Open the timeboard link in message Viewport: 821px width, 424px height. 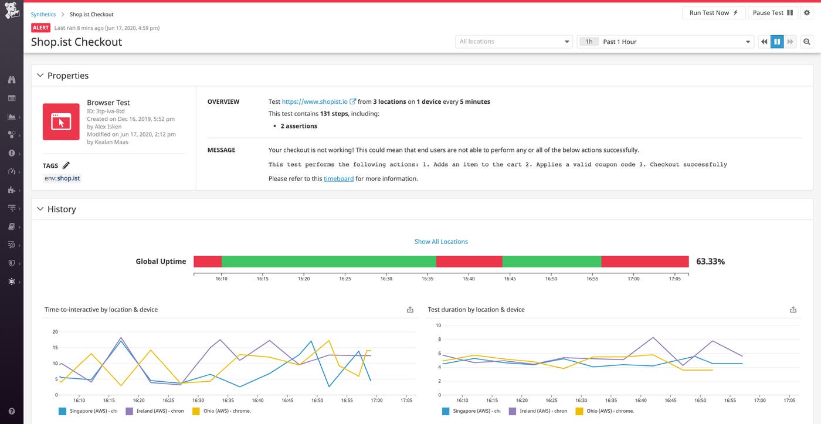click(x=338, y=179)
